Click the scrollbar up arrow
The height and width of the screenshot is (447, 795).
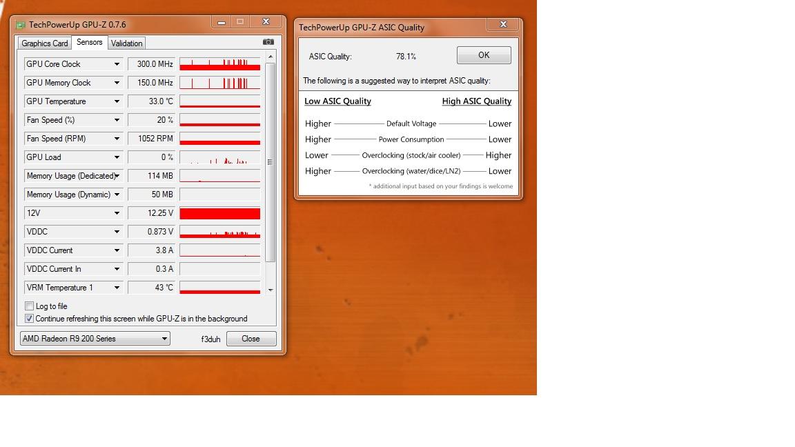271,57
